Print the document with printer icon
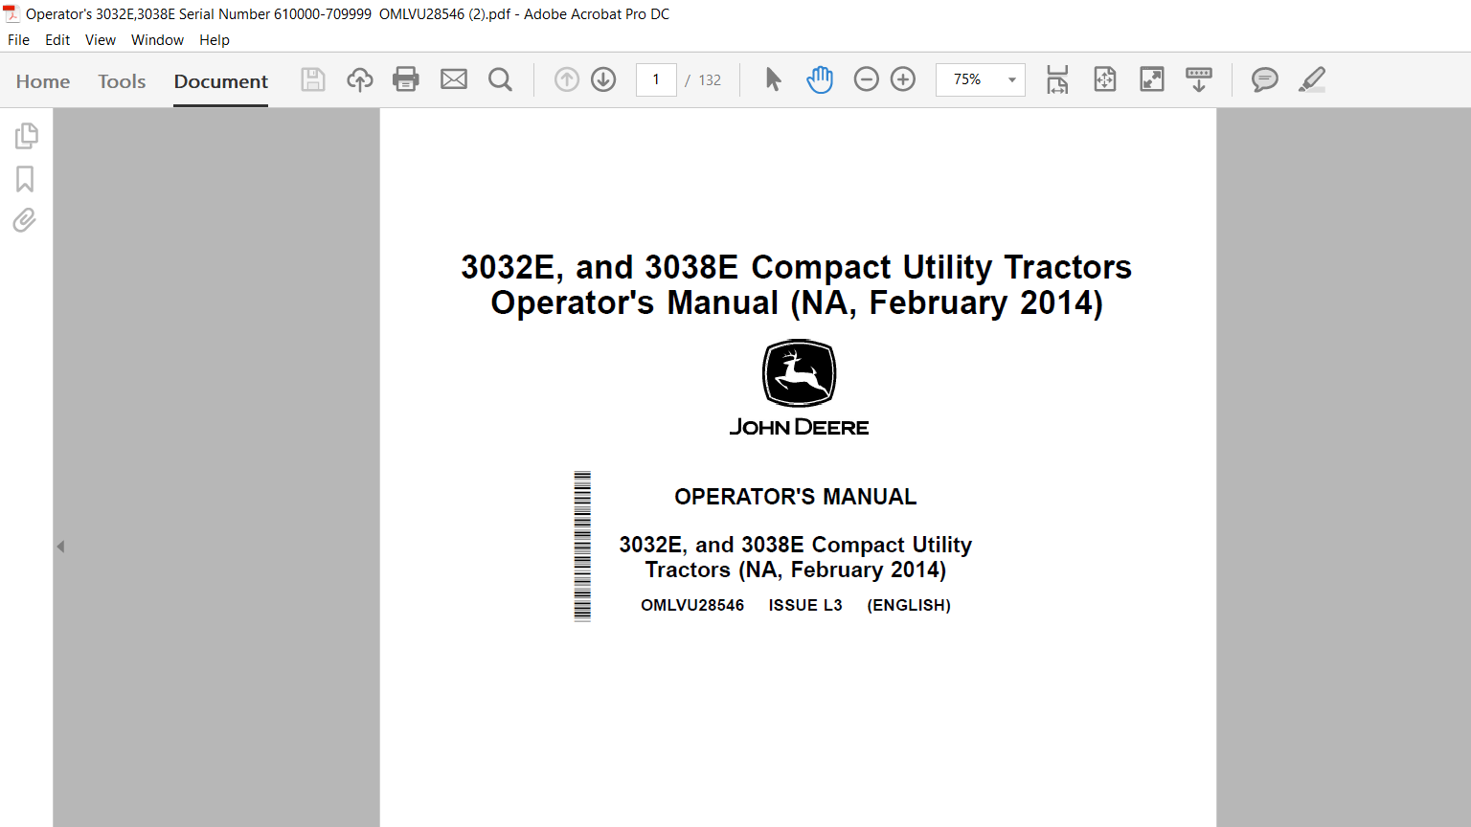The height and width of the screenshot is (827, 1471). (x=406, y=79)
